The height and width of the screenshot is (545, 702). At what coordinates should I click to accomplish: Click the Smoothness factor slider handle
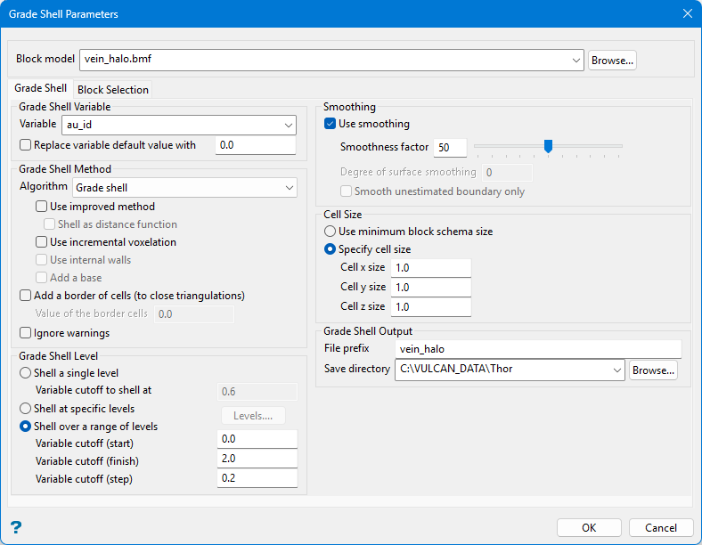click(548, 146)
